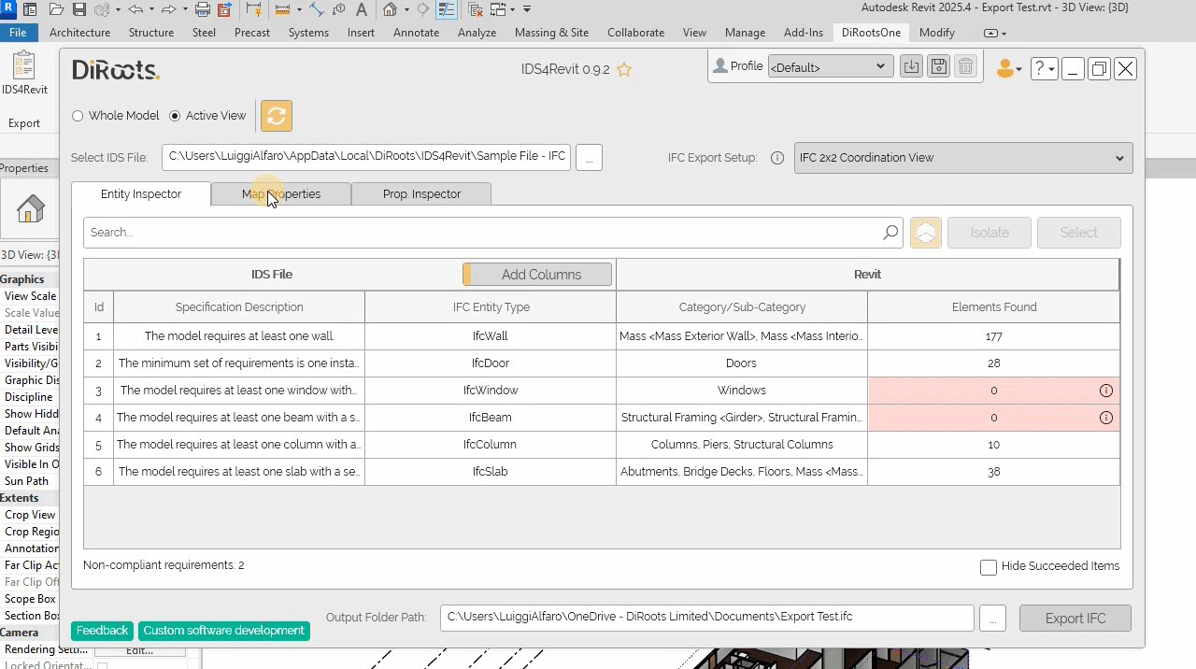Expand the 3D view type dropdown arrow
Image resolution: width=1196 pixels, height=669 pixels.
point(406,9)
